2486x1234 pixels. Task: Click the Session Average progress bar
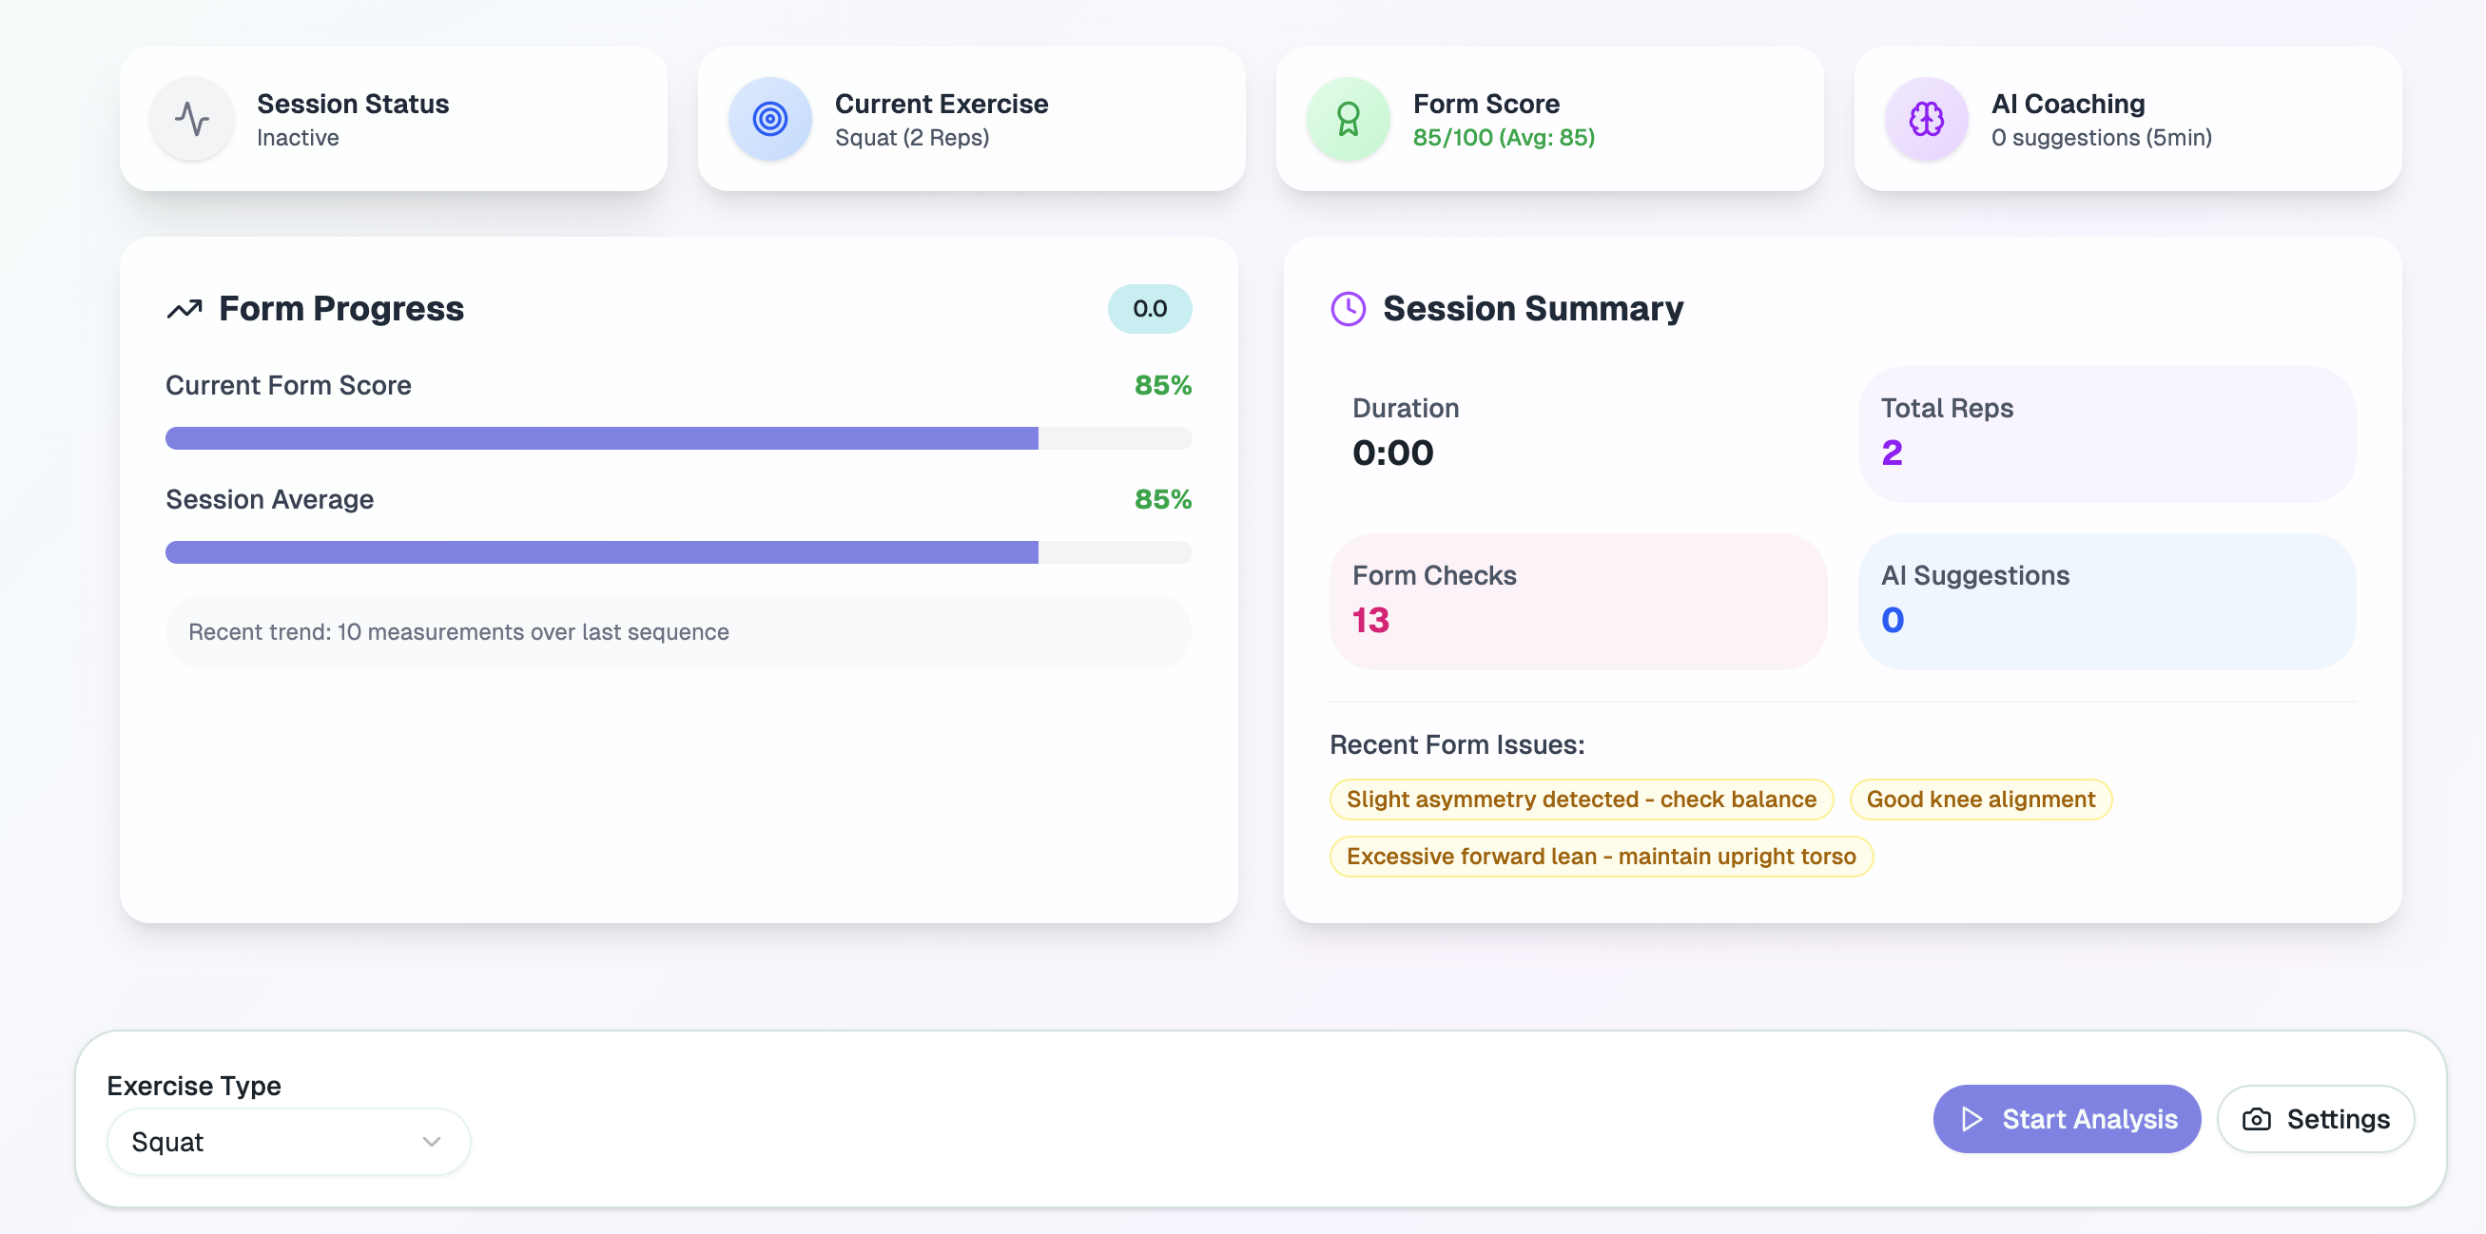point(678,551)
